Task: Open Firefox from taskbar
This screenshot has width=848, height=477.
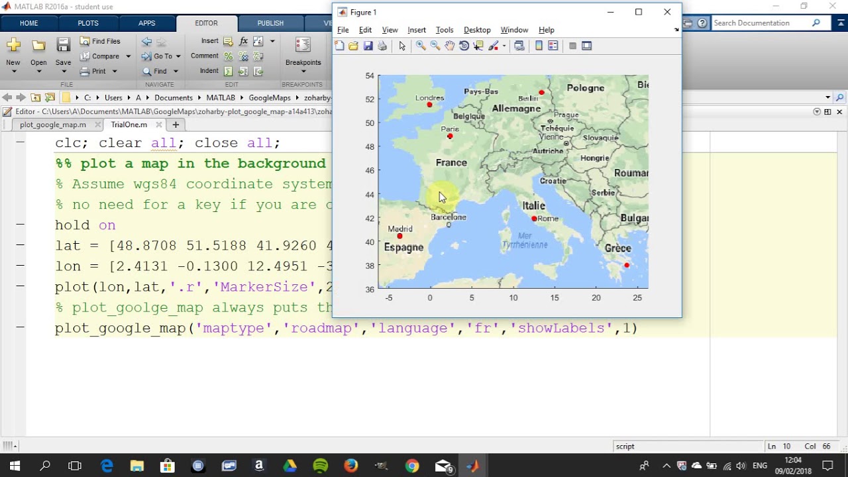Action: coord(350,466)
